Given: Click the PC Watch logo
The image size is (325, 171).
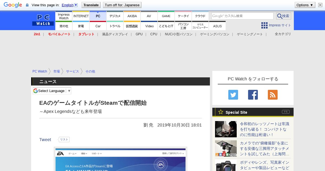Looking at the screenshot, I should click(43, 20).
